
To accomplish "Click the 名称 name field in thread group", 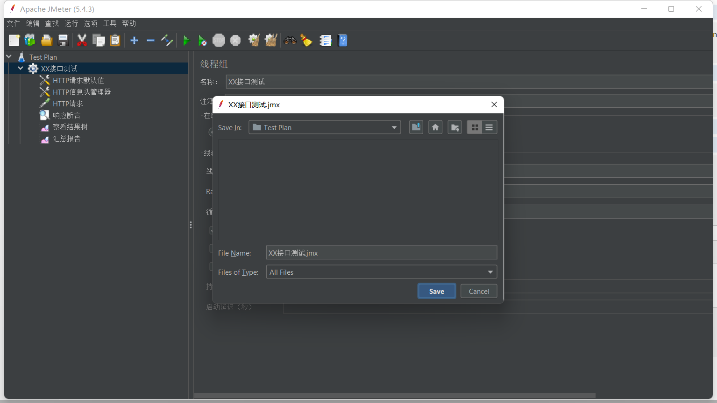I will (x=469, y=82).
